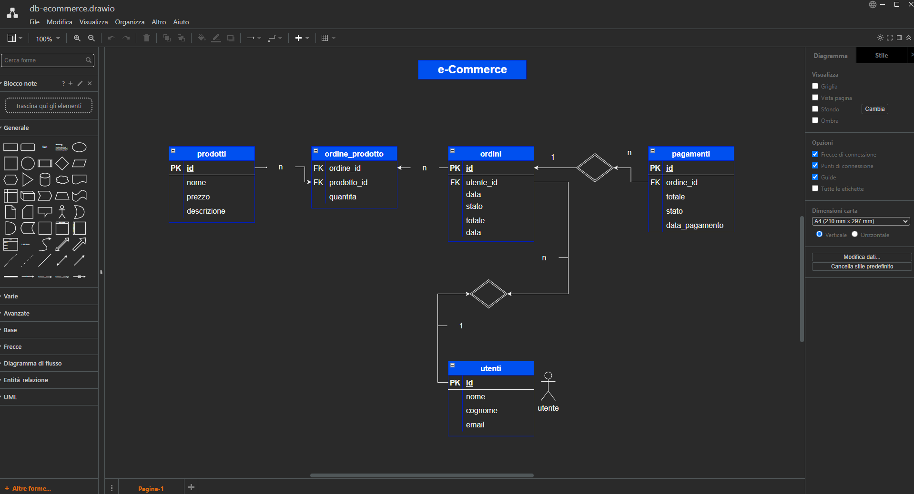Select the callout speech bubble shape

[x=45, y=212]
